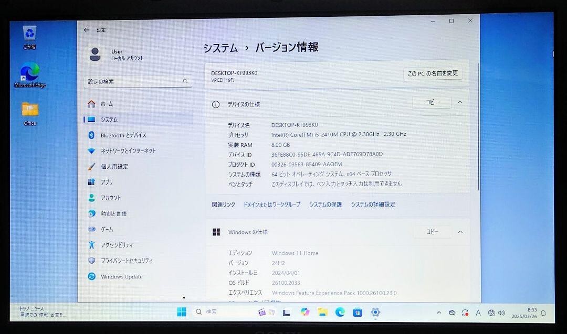Open the Office folder on desktop
Image resolution: width=567 pixels, height=334 pixels.
point(30,113)
